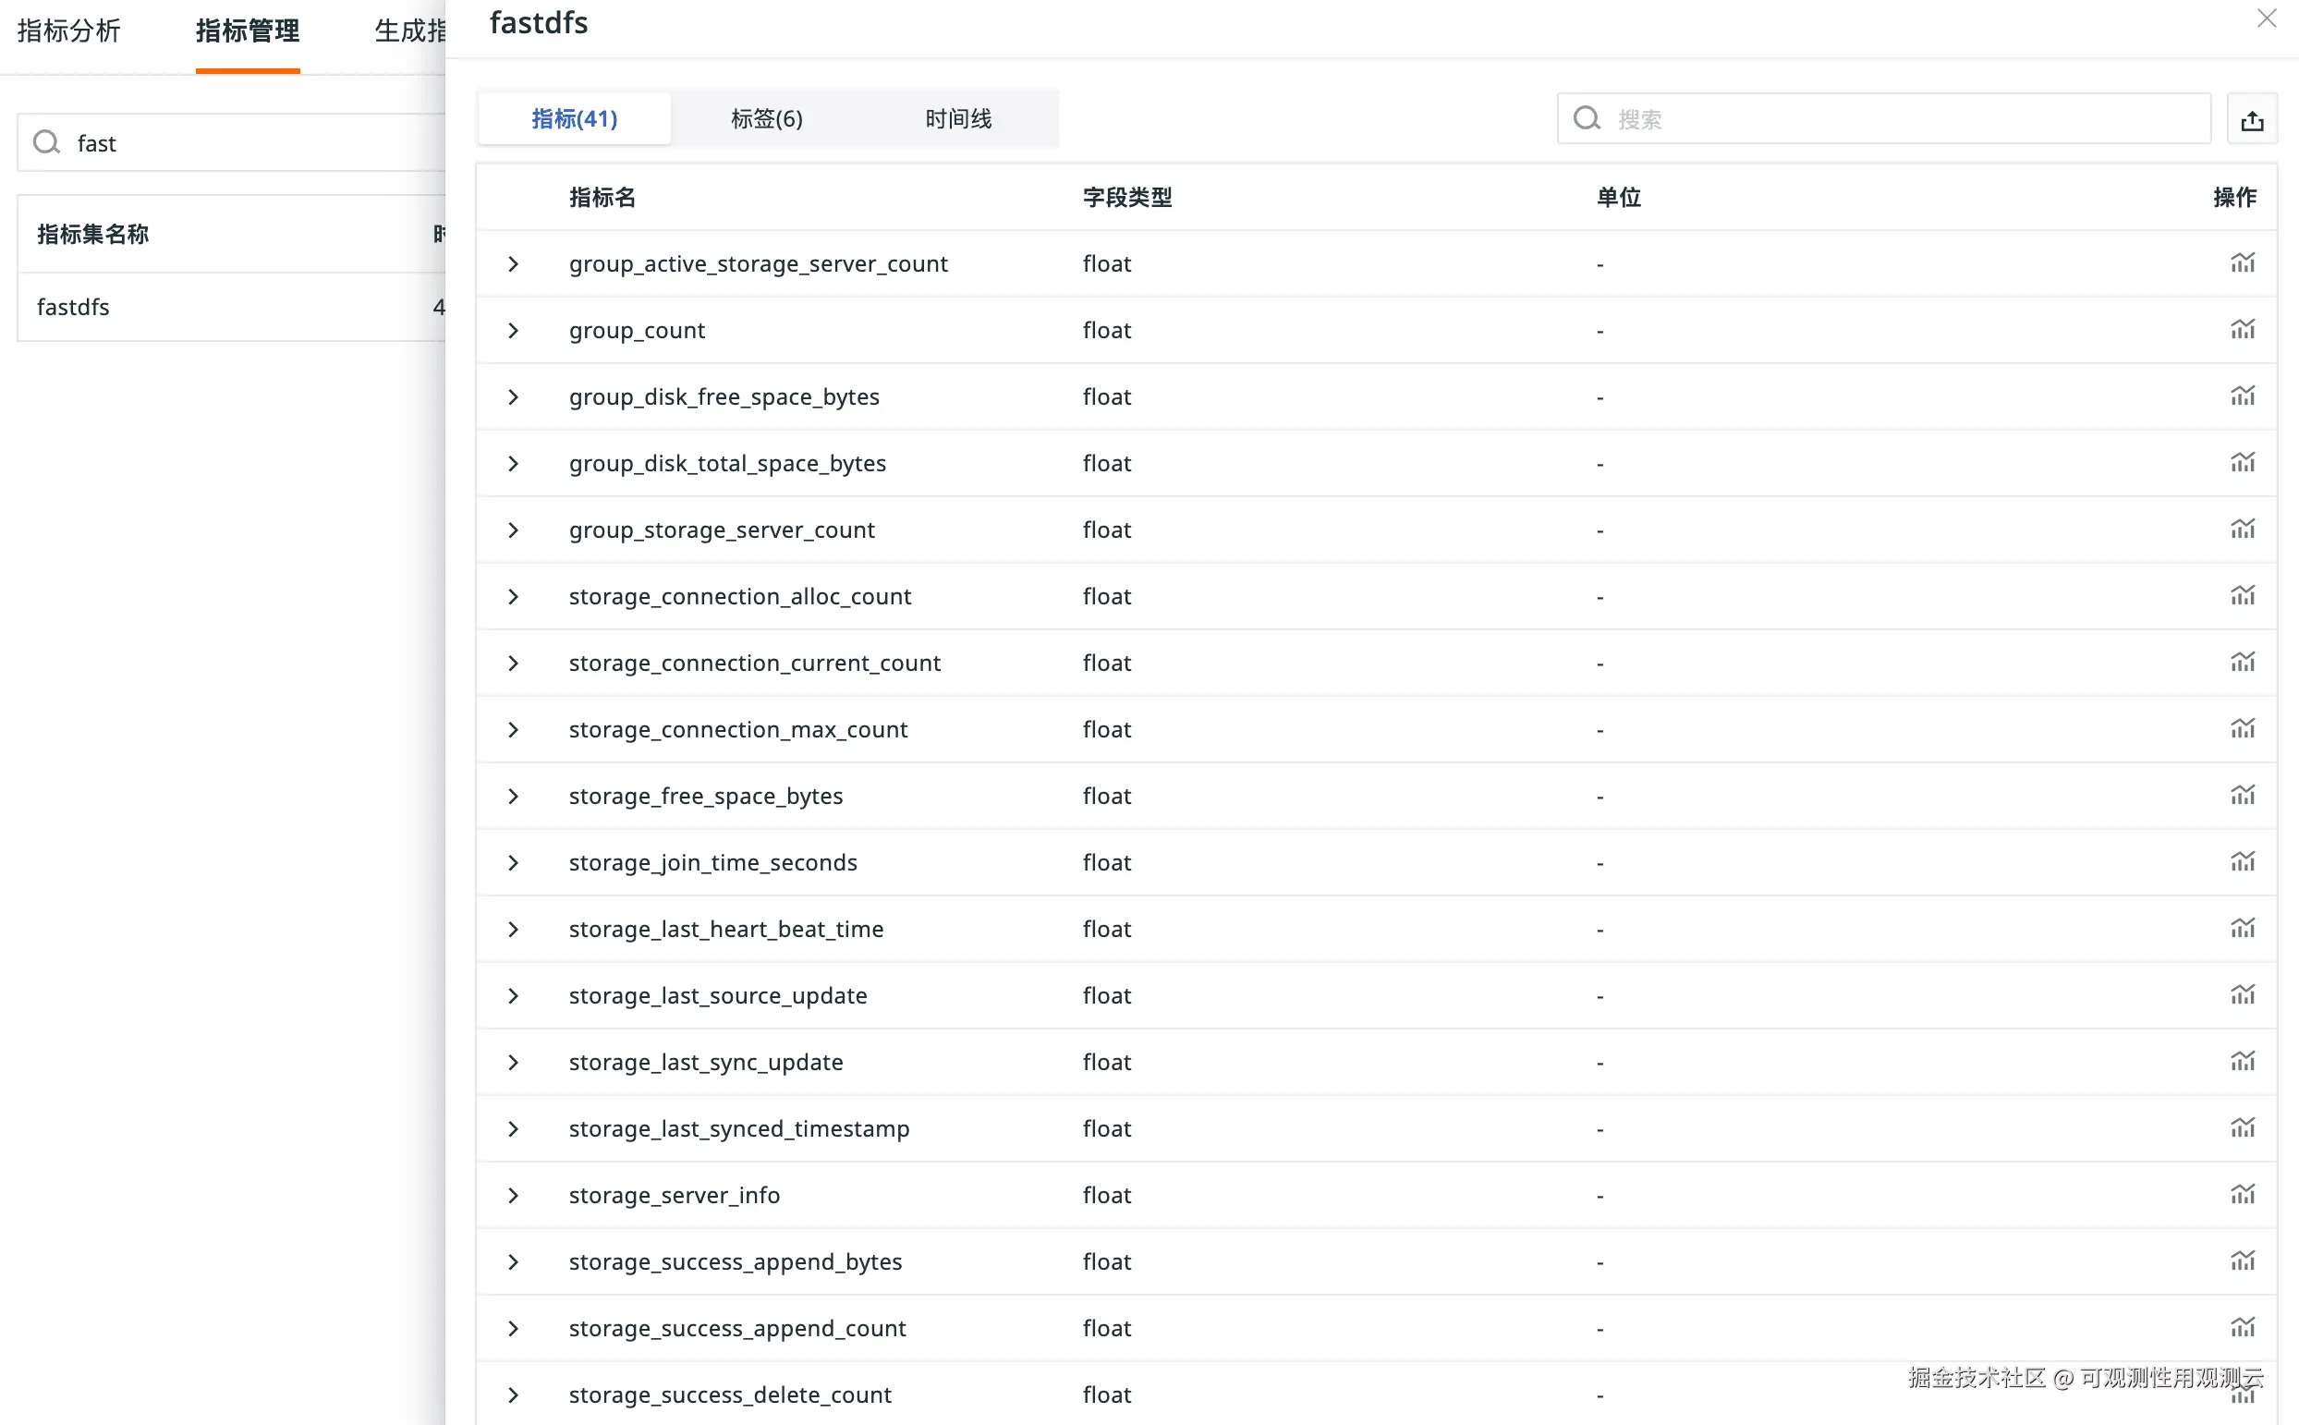Close the fastdfs detail drawer

click(2266, 18)
